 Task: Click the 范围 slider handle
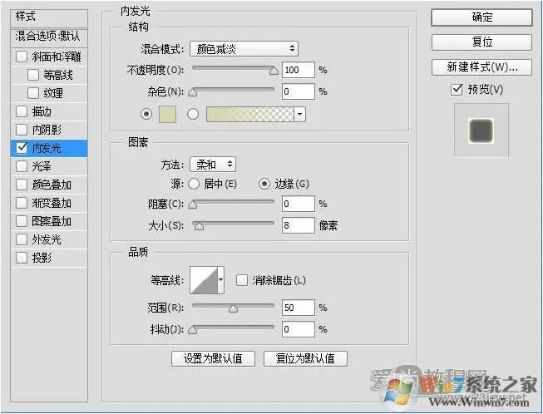coord(233,308)
